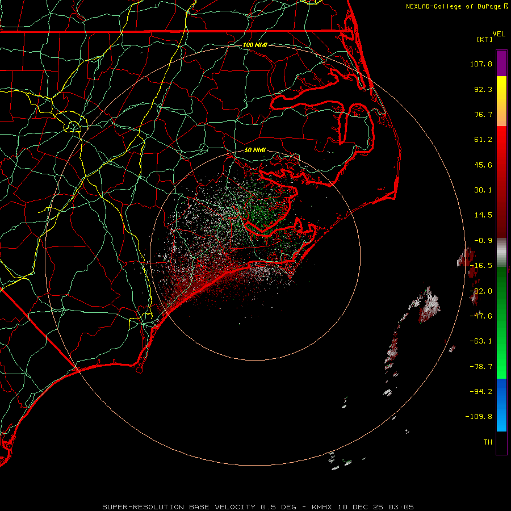Click the purple segment of the color bar
The image size is (511, 511).
pos(501,63)
